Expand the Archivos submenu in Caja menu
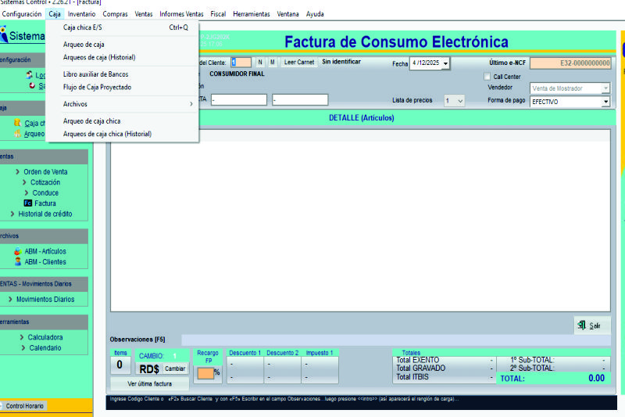 [127, 104]
